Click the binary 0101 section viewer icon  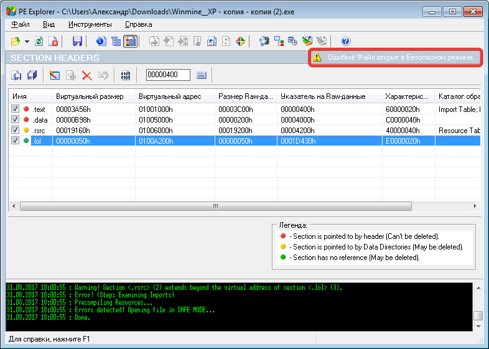pos(126,75)
